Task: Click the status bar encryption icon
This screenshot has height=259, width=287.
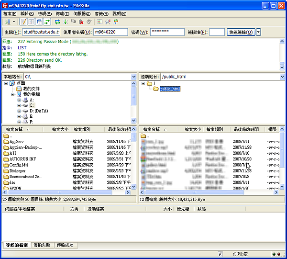Action: click(221, 254)
